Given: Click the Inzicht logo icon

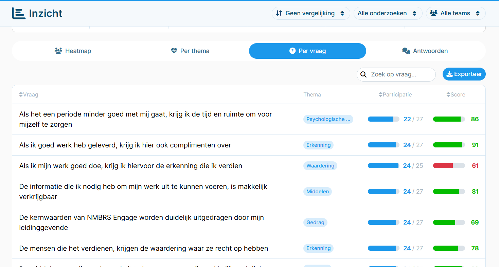Looking at the screenshot, I should [x=19, y=13].
